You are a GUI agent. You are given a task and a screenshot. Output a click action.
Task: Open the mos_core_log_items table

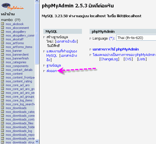[x=19, y=100]
